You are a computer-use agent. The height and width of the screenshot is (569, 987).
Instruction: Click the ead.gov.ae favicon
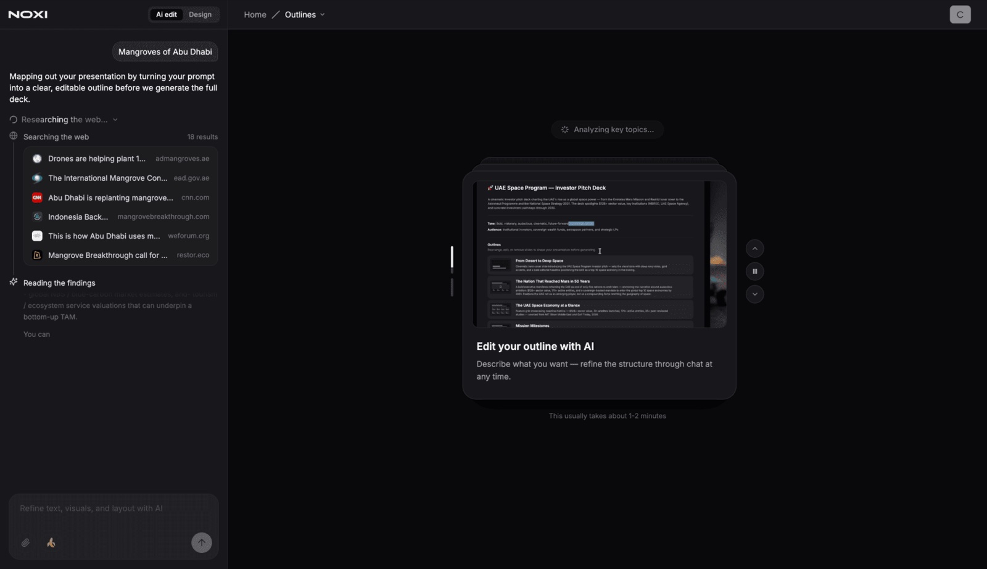coord(37,178)
